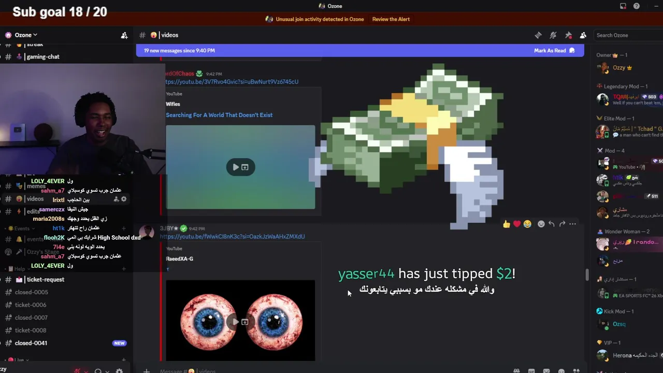Open the Inbox icon in title bar
The height and width of the screenshot is (373, 663).
coord(623,6)
